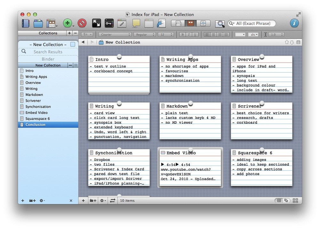Justify text alignment
The height and width of the screenshot is (229, 320).
click(x=226, y=35)
